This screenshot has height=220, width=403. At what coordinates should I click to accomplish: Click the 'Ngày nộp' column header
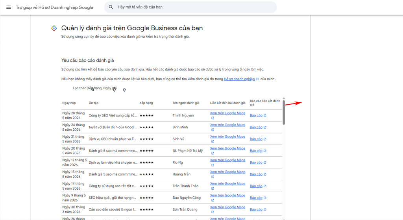click(x=69, y=103)
